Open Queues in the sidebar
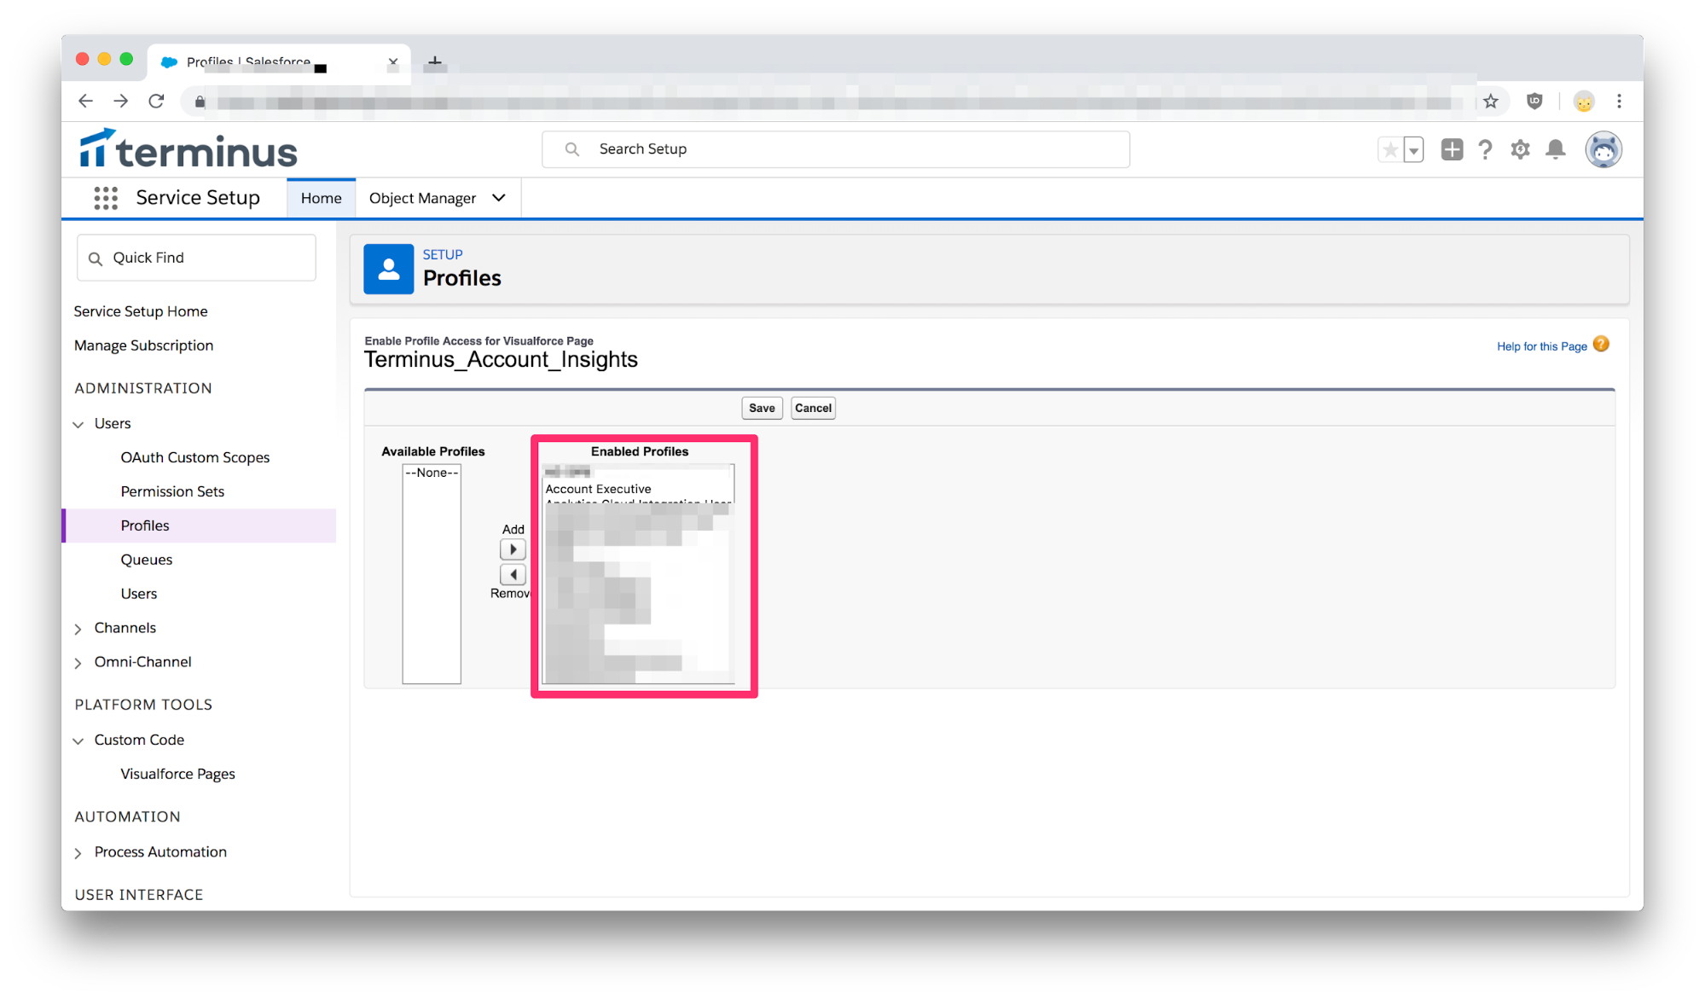The image size is (1705, 999). click(147, 560)
